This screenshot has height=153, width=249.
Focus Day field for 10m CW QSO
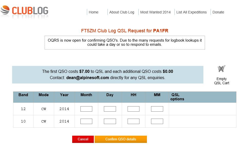(110, 121)
